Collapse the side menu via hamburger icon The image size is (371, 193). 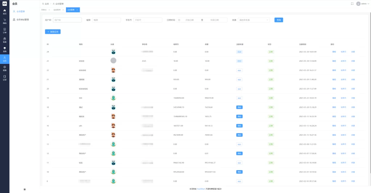25,189
